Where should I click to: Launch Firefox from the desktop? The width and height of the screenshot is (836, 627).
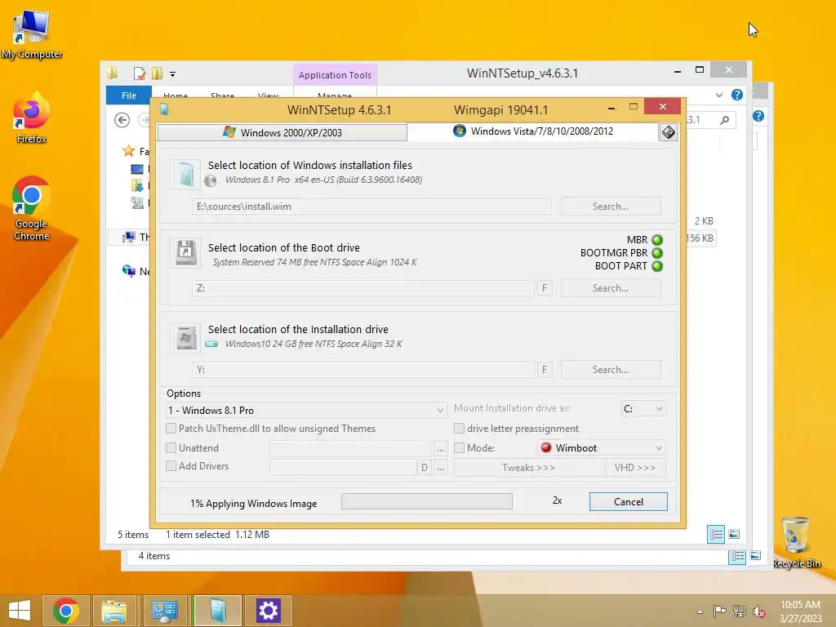(32, 118)
